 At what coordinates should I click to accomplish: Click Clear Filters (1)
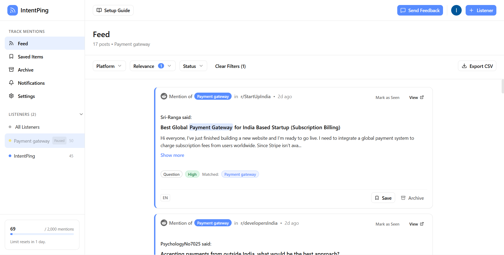click(230, 66)
